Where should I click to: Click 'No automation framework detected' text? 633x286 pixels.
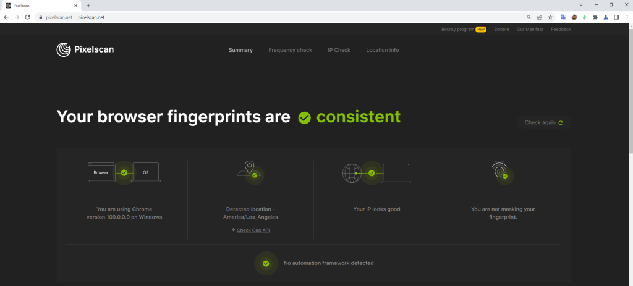pyautogui.click(x=329, y=263)
